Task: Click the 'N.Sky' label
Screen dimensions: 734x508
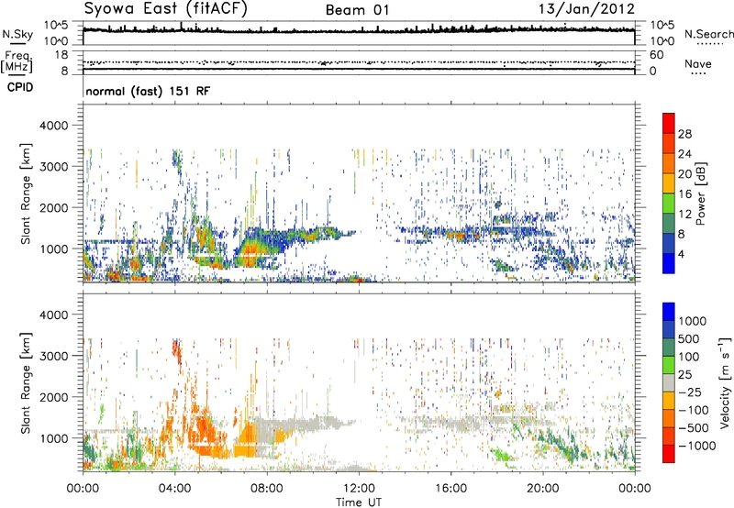Action: [17, 34]
